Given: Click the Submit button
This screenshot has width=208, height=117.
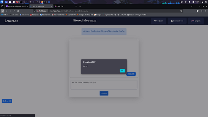Looking at the screenshot, I should 104,94.
